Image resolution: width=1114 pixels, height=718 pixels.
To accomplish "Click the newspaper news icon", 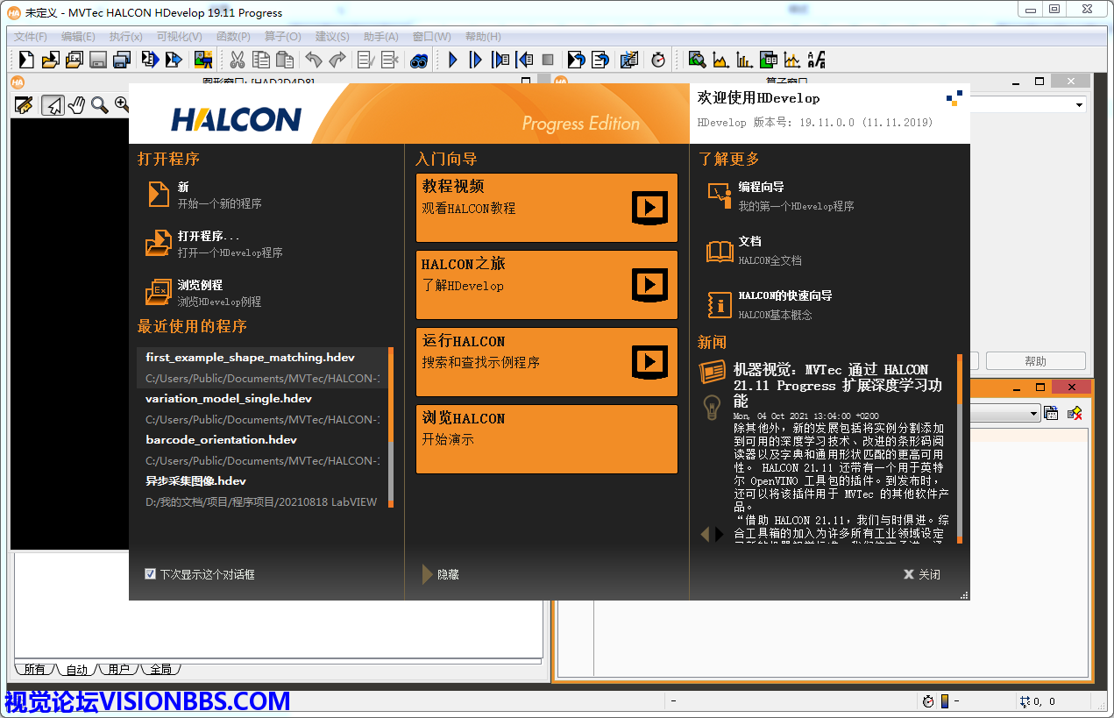I will pos(712,373).
